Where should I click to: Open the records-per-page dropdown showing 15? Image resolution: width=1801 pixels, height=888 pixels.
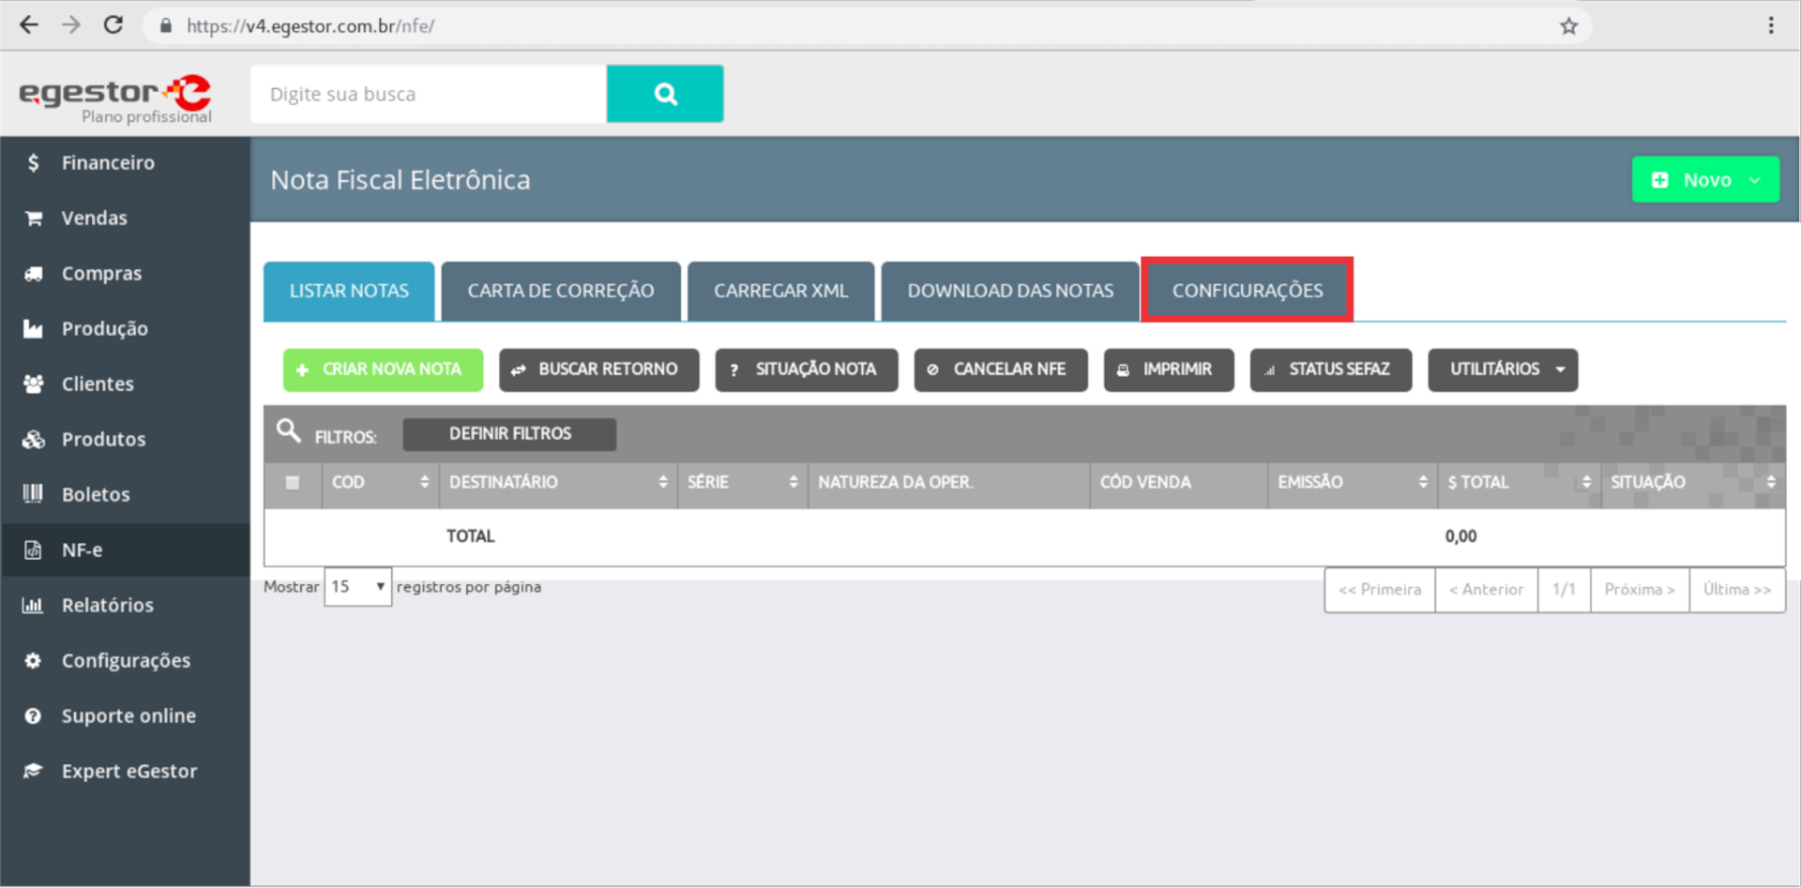pos(357,587)
